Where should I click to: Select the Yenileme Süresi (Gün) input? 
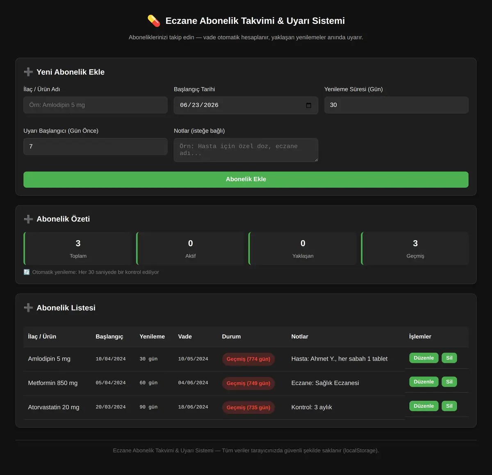(396, 105)
